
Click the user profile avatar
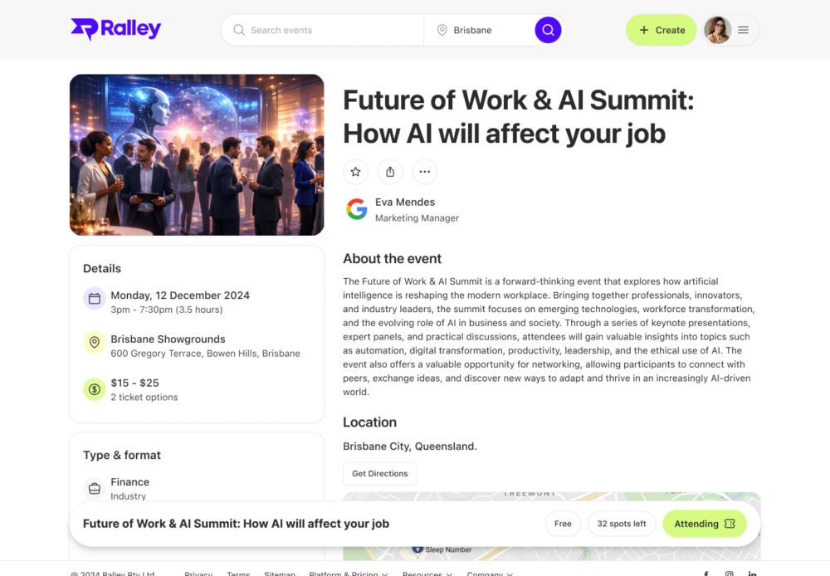coord(717,30)
